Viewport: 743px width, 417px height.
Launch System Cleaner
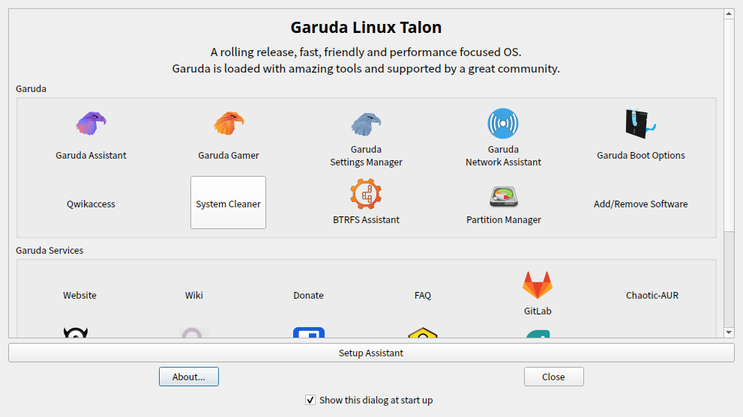(229, 203)
